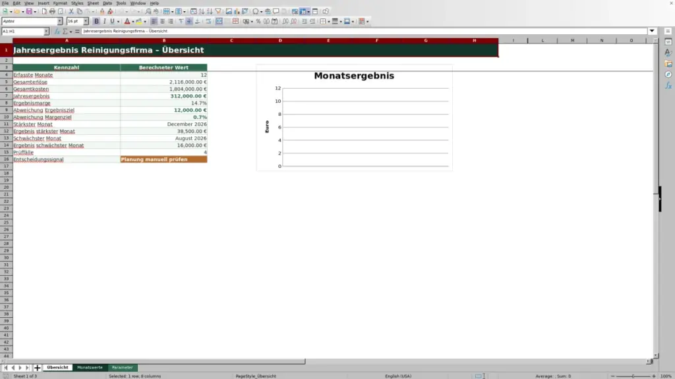Toggle Freeze Rows and Columns
This screenshot has width=675, height=379.
tap(303, 11)
